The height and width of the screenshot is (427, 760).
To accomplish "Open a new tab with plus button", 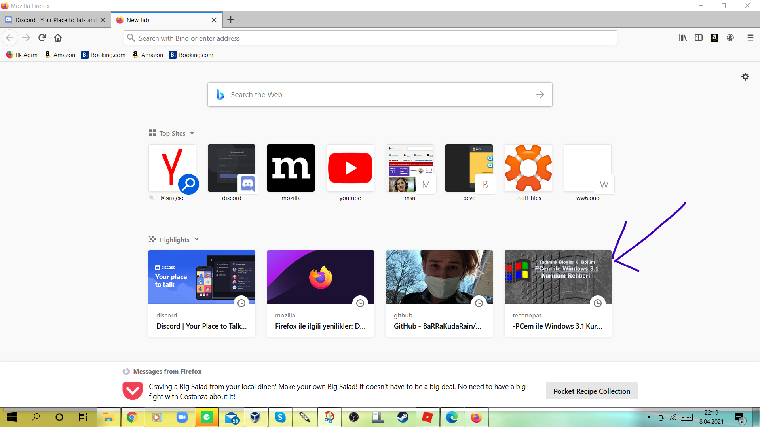I will point(231,20).
